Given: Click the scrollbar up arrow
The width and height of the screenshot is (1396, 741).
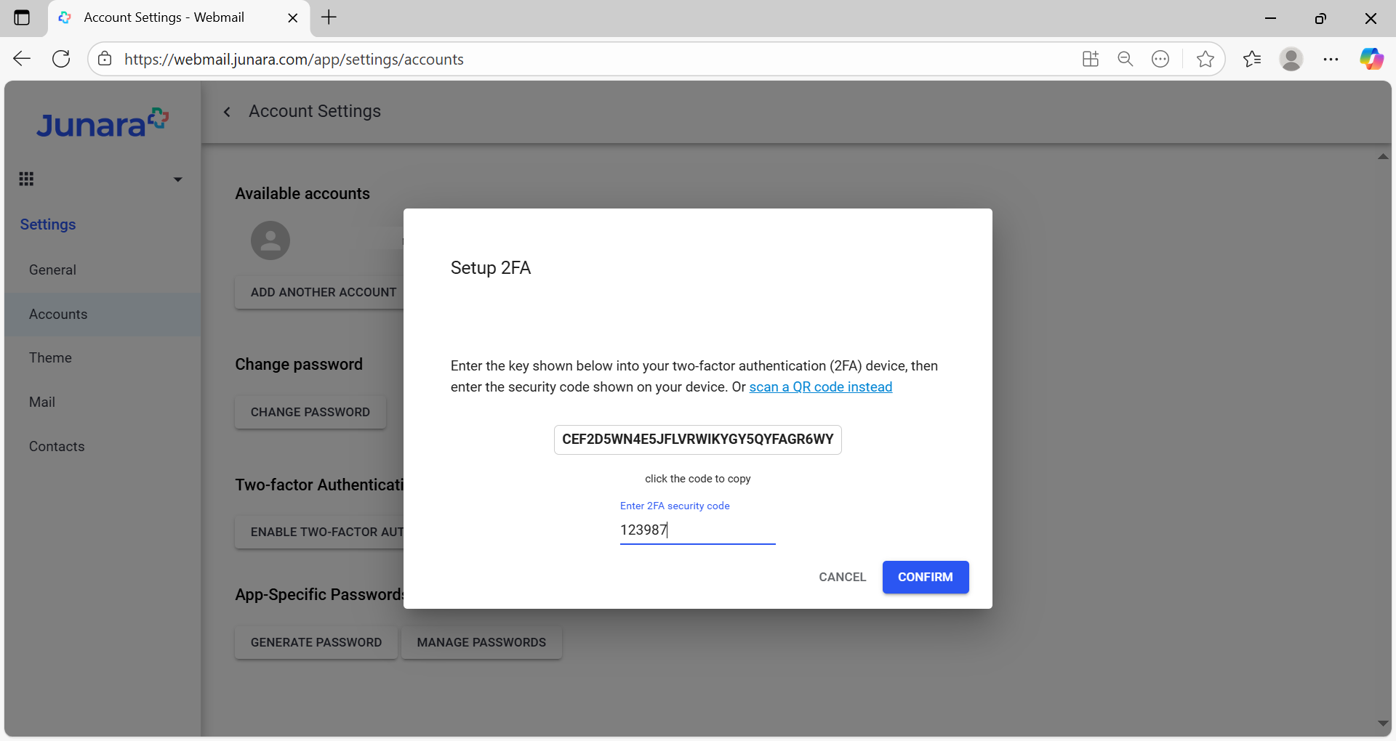Looking at the screenshot, I should point(1383,156).
